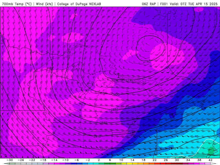The height and width of the screenshot is (165, 220).
Task: Click the -30 colorbar tick label
Action: [10, 160]
